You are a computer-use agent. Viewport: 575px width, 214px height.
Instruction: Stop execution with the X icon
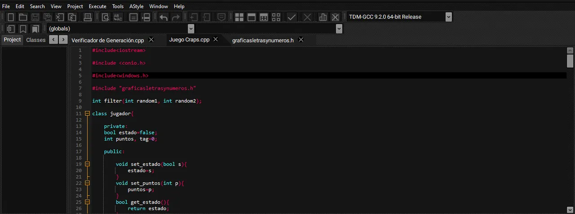(x=308, y=17)
